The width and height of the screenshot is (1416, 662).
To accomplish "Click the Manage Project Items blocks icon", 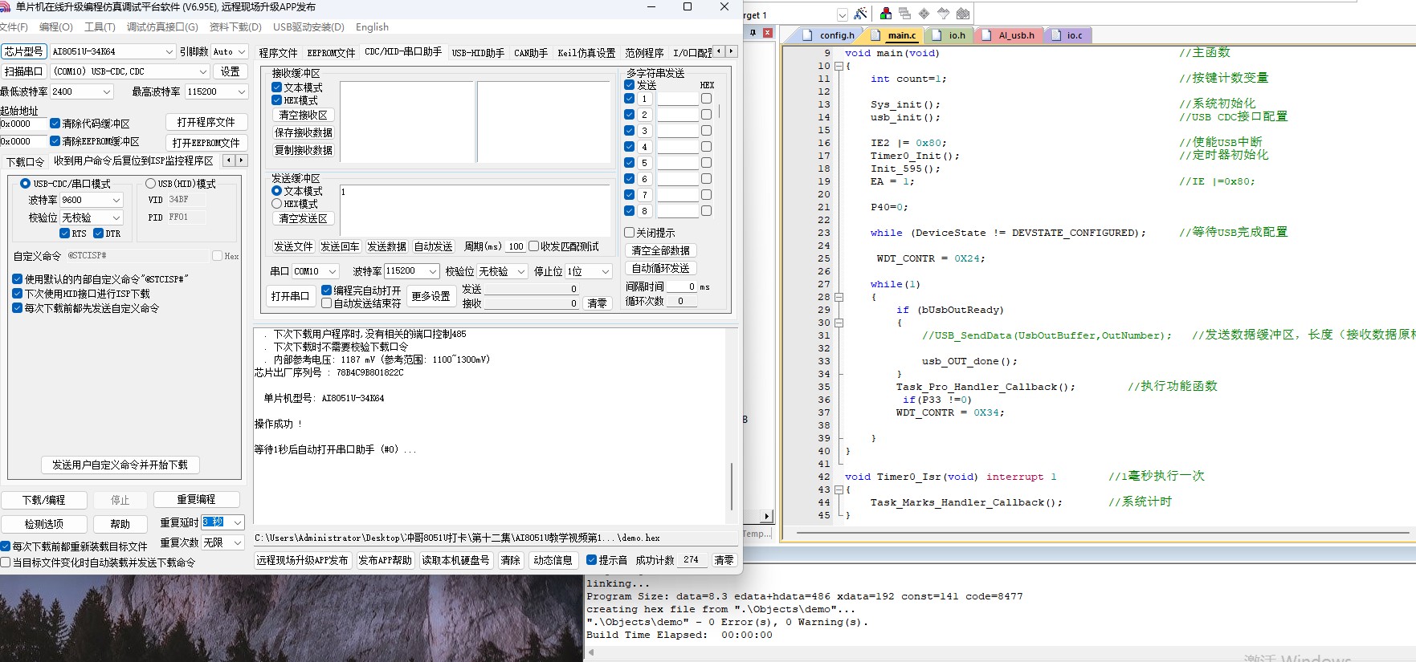I will click(x=886, y=14).
